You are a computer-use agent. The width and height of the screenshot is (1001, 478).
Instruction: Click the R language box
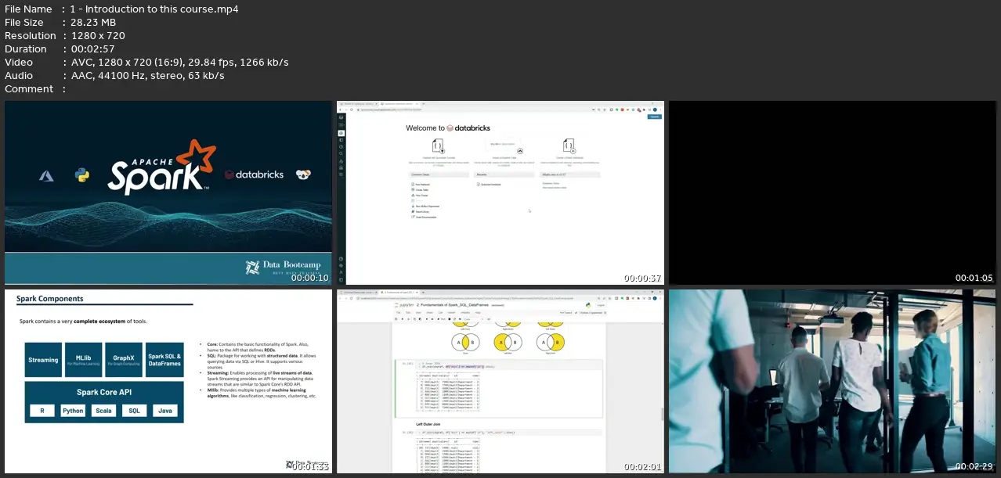42,410
